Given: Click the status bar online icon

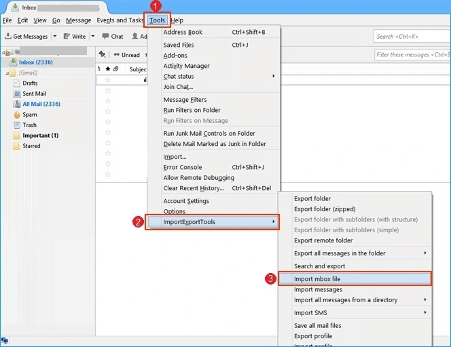Looking at the screenshot, I should click(x=5, y=341).
